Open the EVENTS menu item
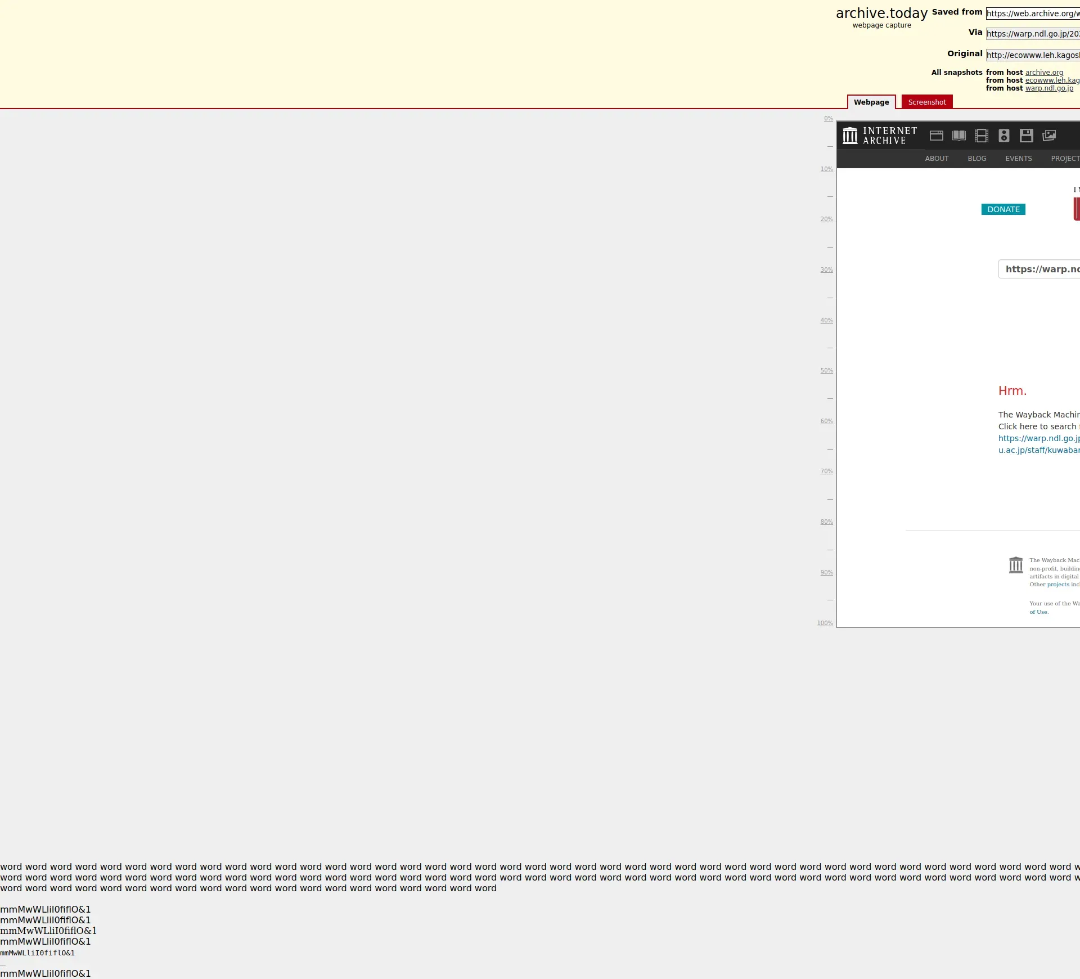 coord(1019,159)
